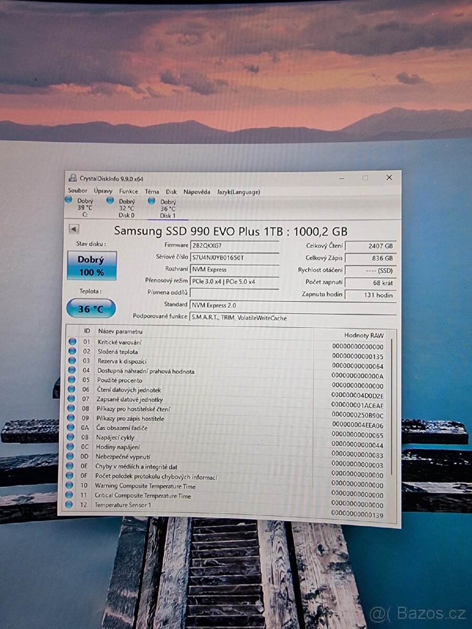The width and height of the screenshot is (472, 629).
Task: Open the Nápověda menu
Action: click(197, 192)
